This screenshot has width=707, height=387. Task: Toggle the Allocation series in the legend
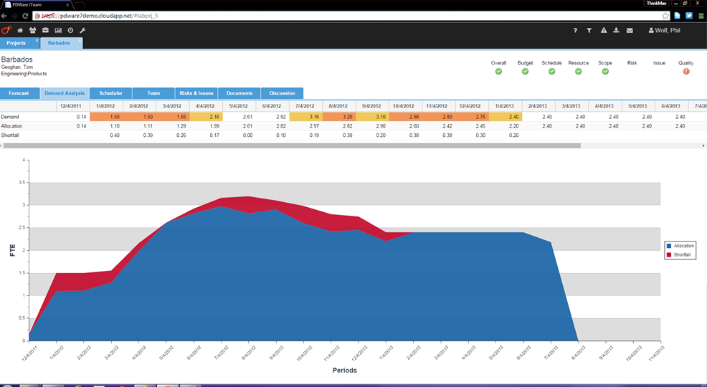point(680,246)
